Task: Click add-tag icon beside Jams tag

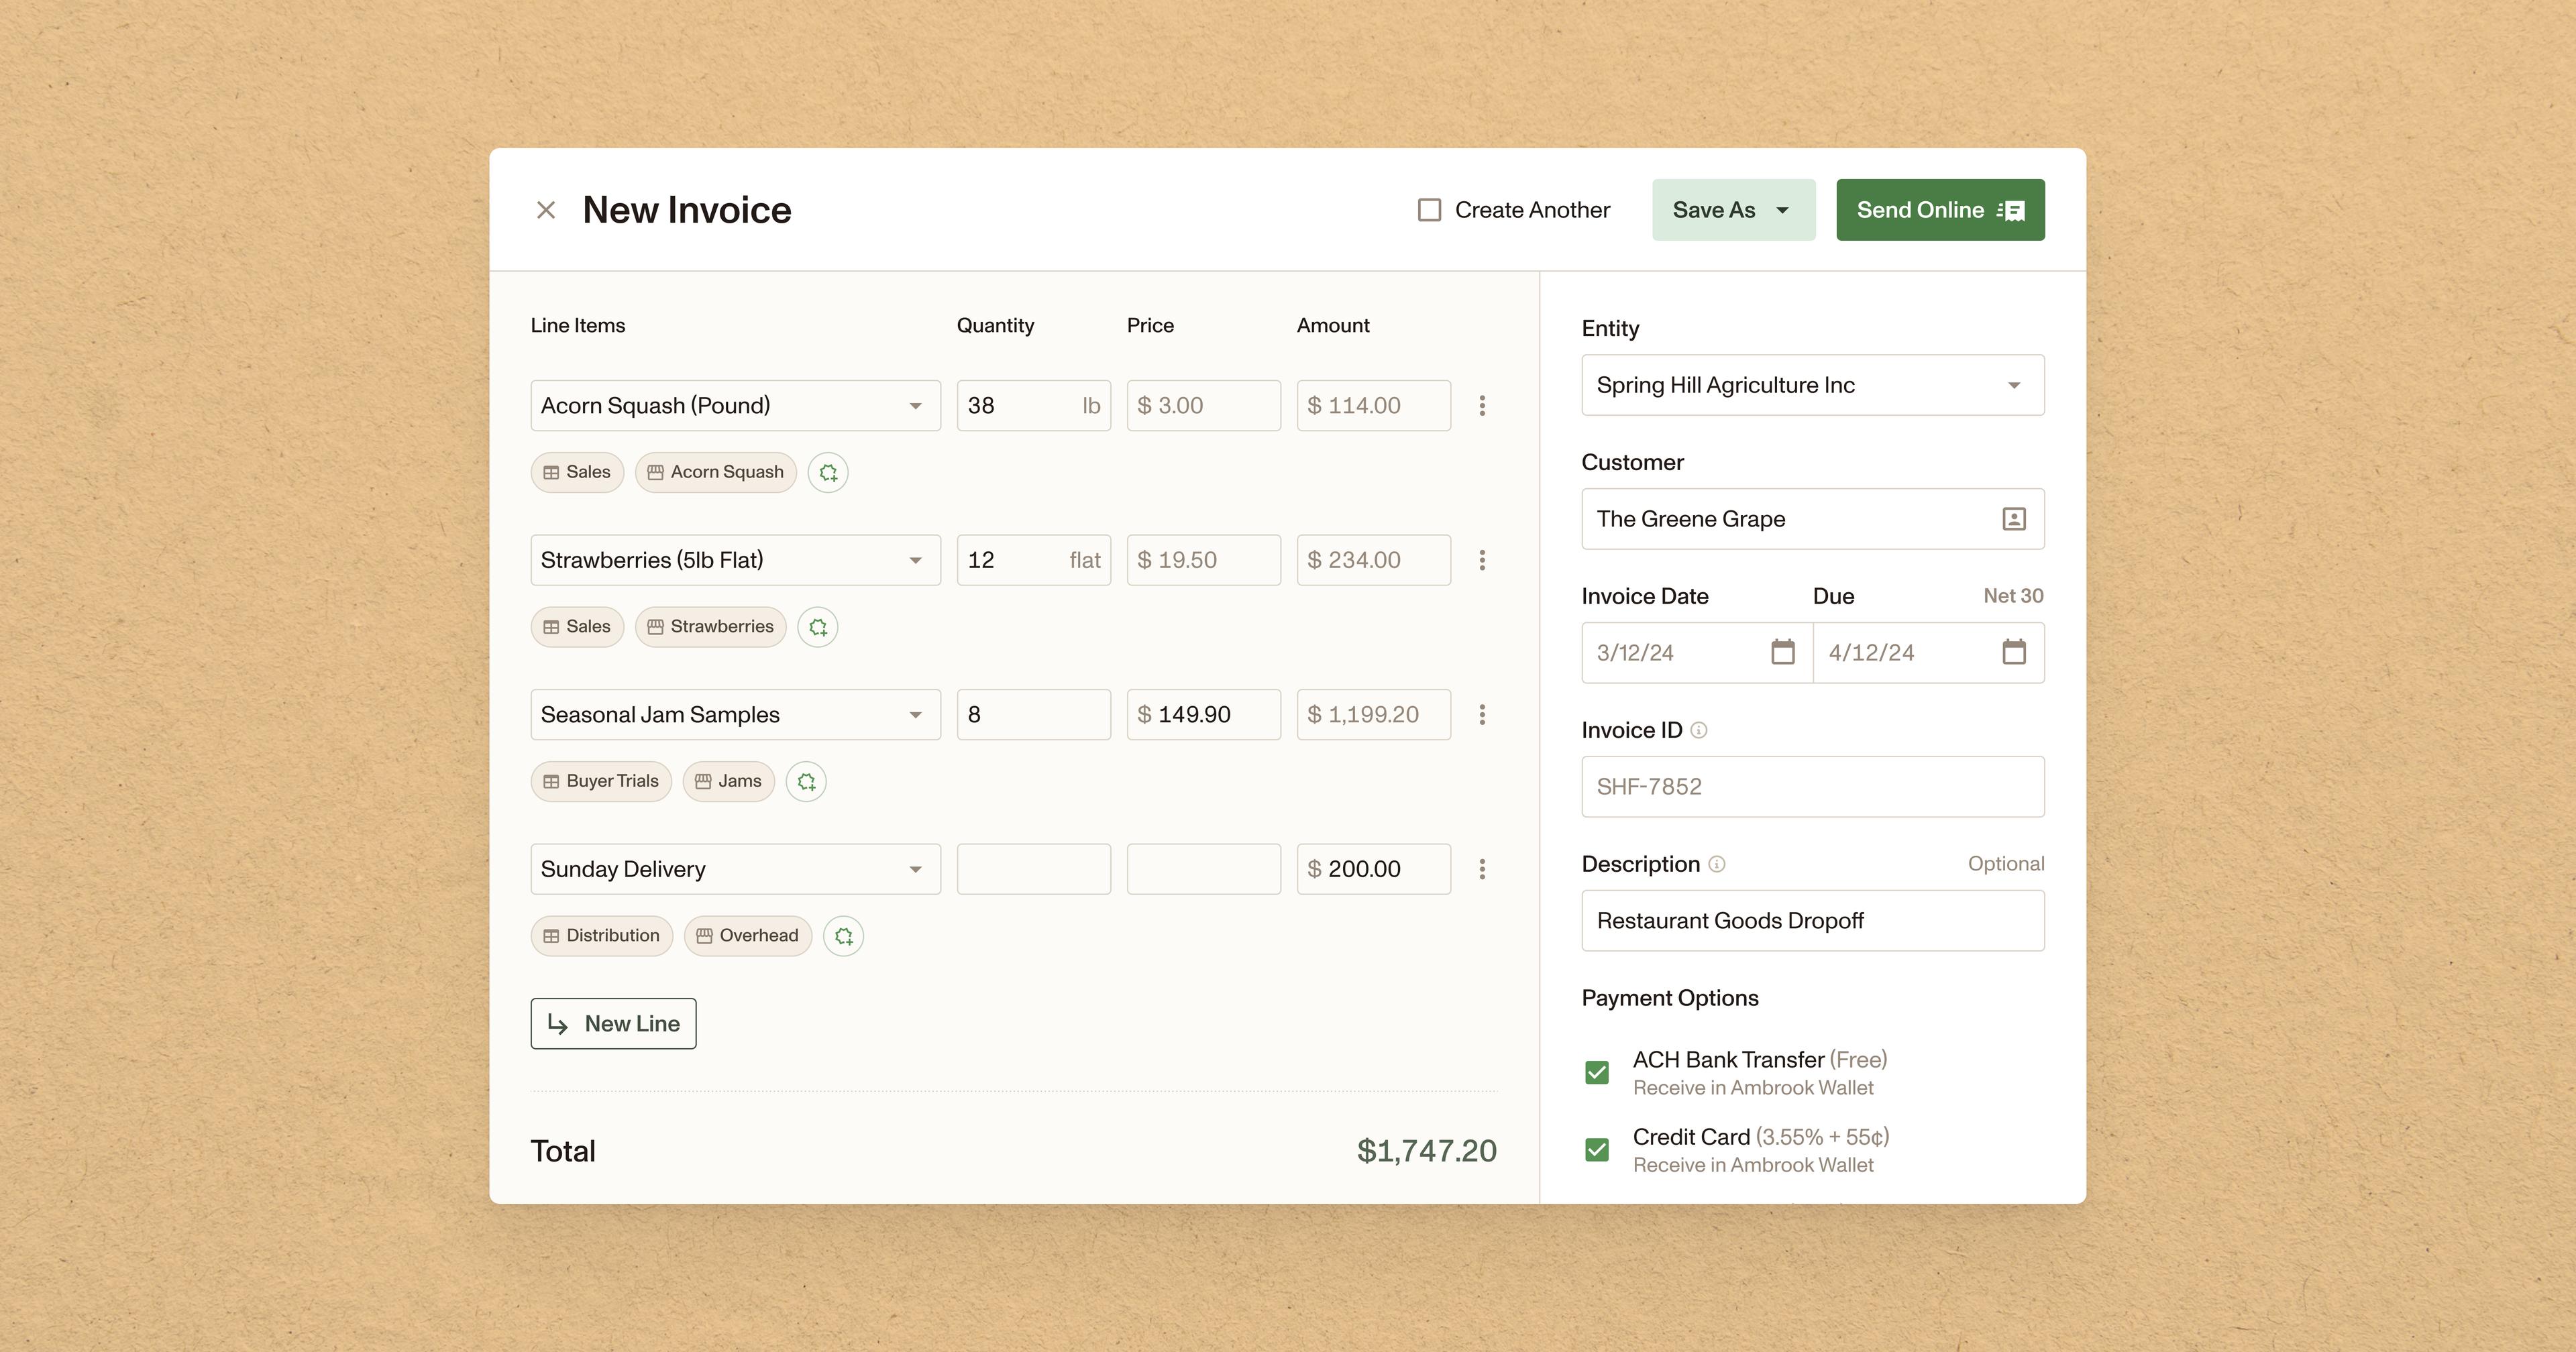Action: [x=806, y=781]
